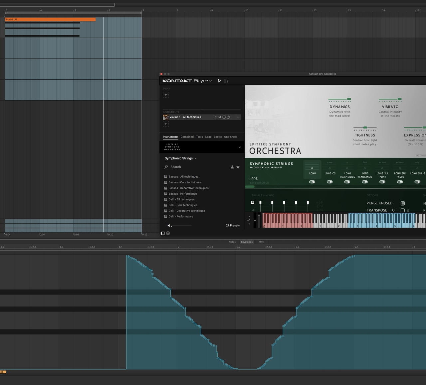Click the Dynamics slider handle

(x=349, y=99)
